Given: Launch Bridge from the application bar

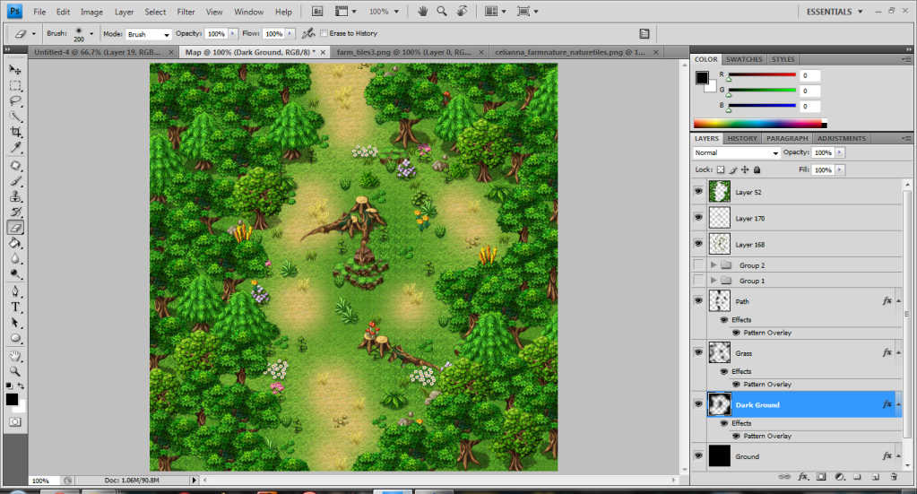Looking at the screenshot, I should (x=317, y=11).
